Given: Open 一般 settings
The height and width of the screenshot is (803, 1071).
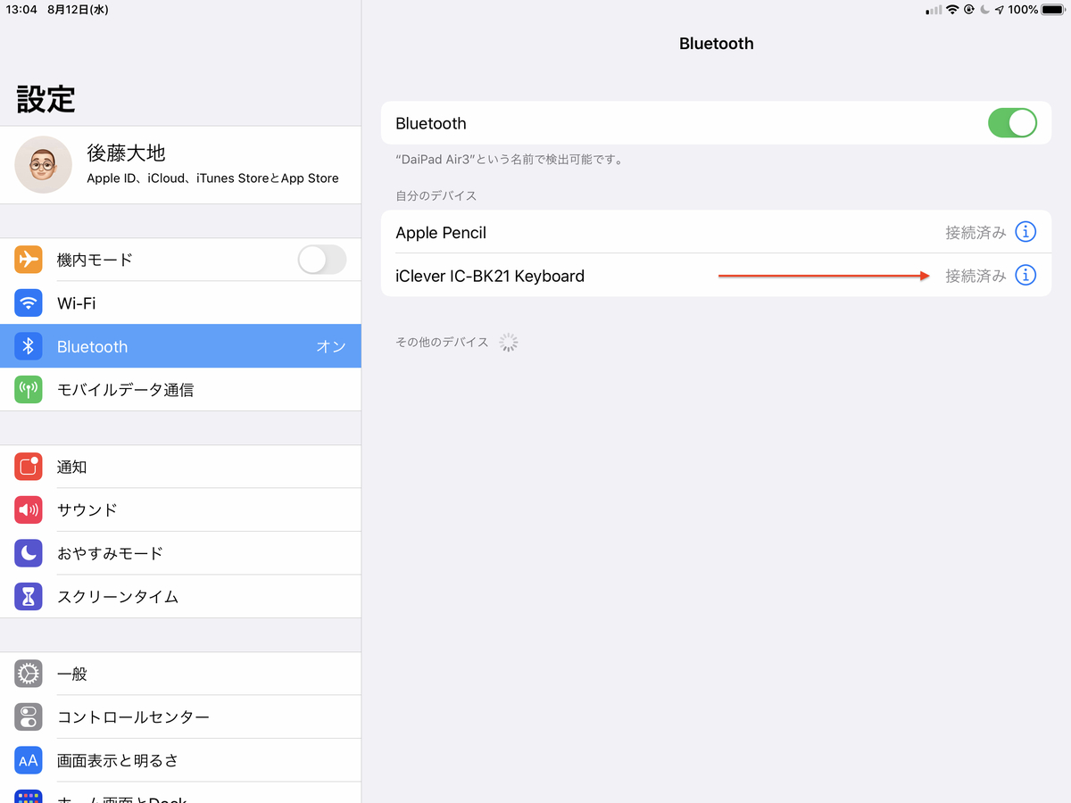Looking at the screenshot, I should point(180,674).
